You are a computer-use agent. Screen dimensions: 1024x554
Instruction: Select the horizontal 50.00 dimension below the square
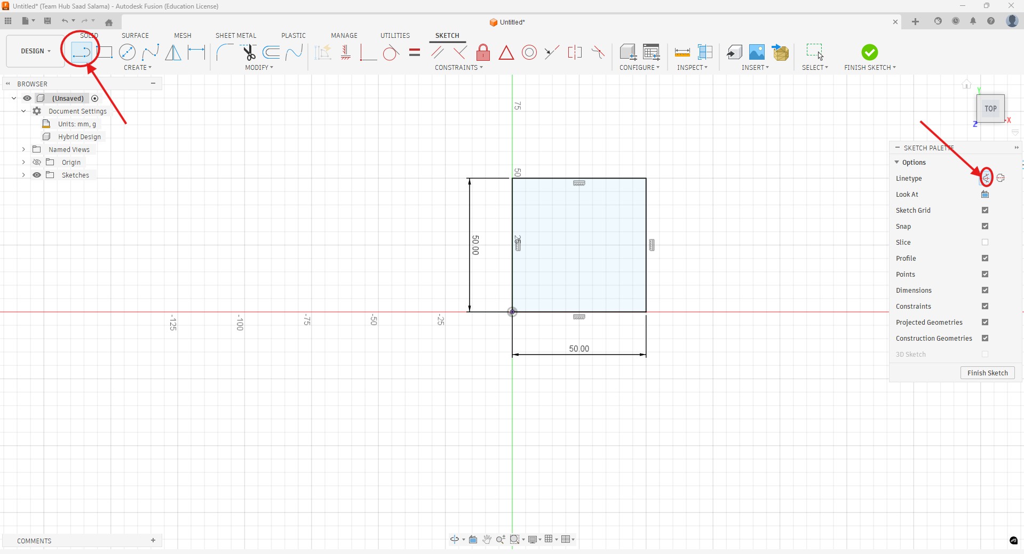click(579, 349)
